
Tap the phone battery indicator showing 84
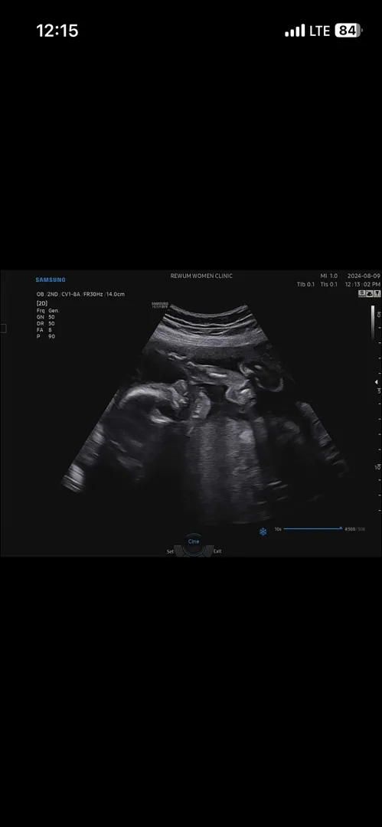click(x=348, y=31)
